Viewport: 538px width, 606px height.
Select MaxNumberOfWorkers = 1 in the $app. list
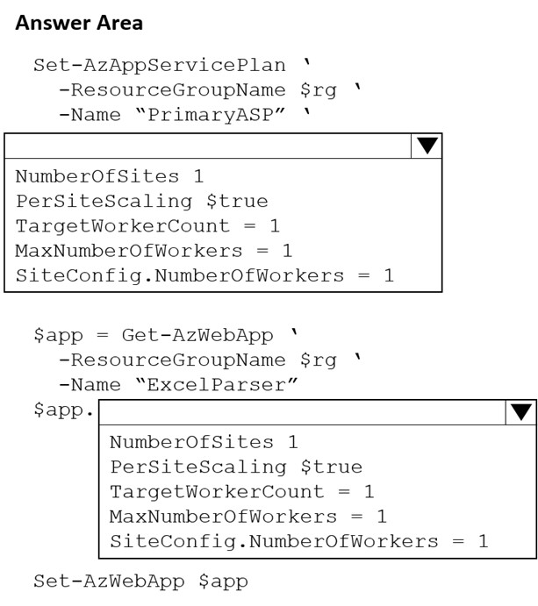click(x=247, y=516)
